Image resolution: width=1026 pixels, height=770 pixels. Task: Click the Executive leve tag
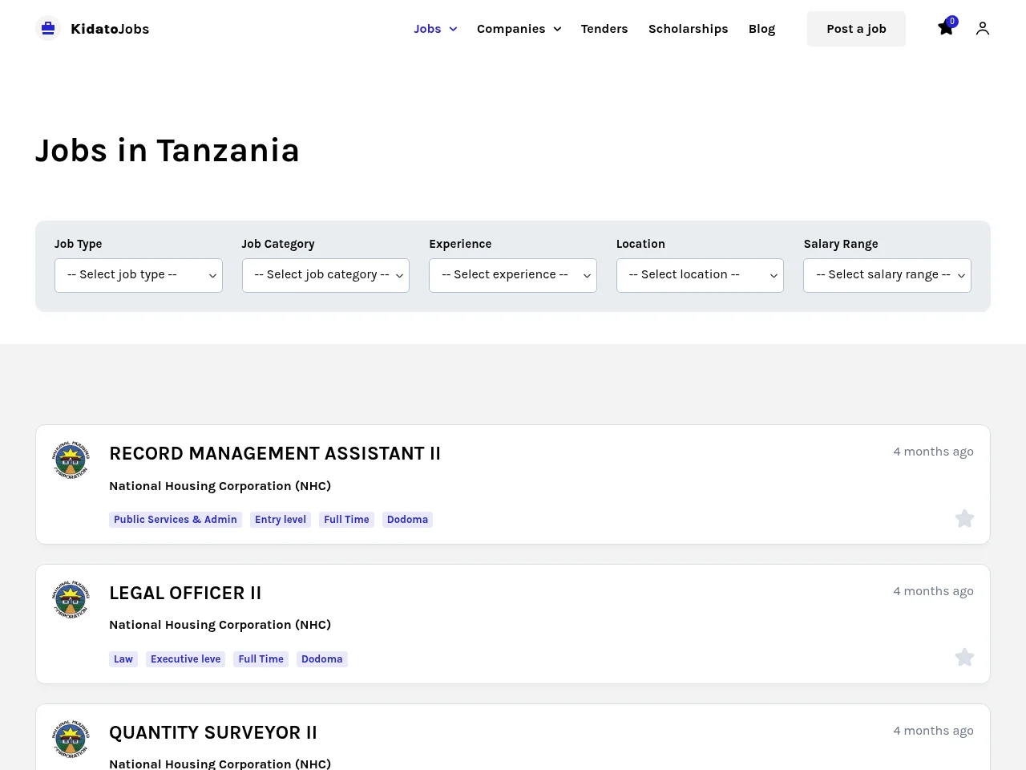[x=185, y=659]
